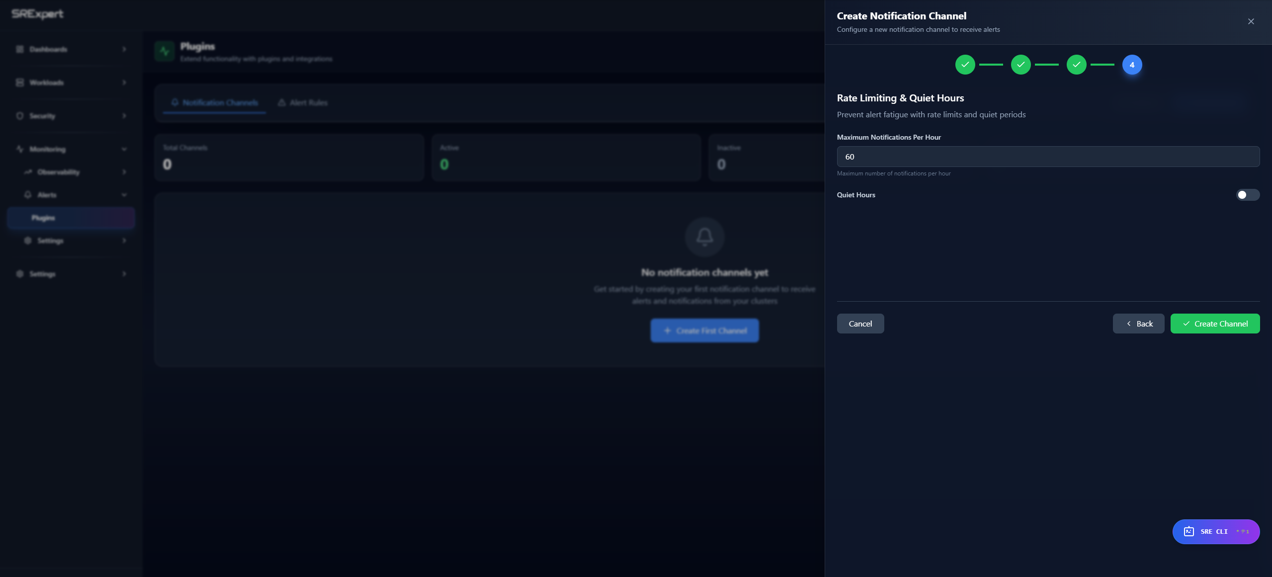Click the SRExpert logo
The image size is (1272, 577).
(x=37, y=14)
